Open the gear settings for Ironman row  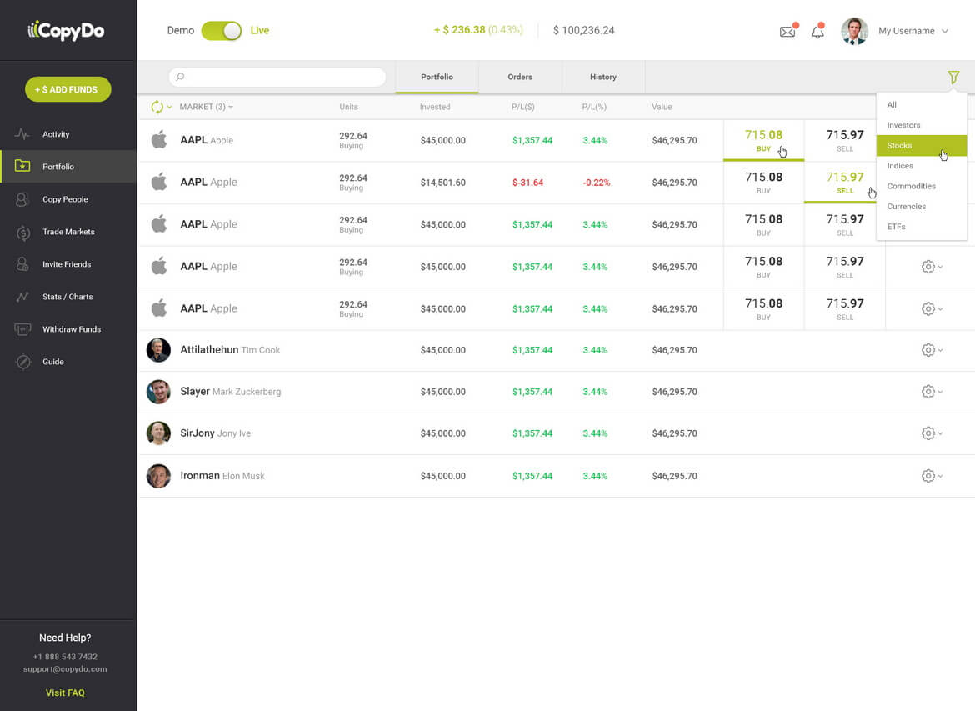(x=928, y=477)
